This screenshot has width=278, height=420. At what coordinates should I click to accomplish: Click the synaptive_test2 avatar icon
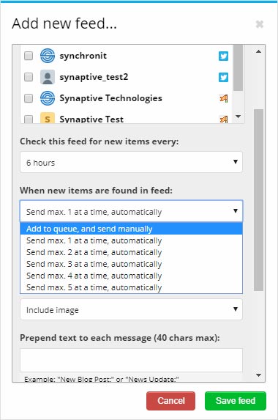pyautogui.click(x=48, y=77)
